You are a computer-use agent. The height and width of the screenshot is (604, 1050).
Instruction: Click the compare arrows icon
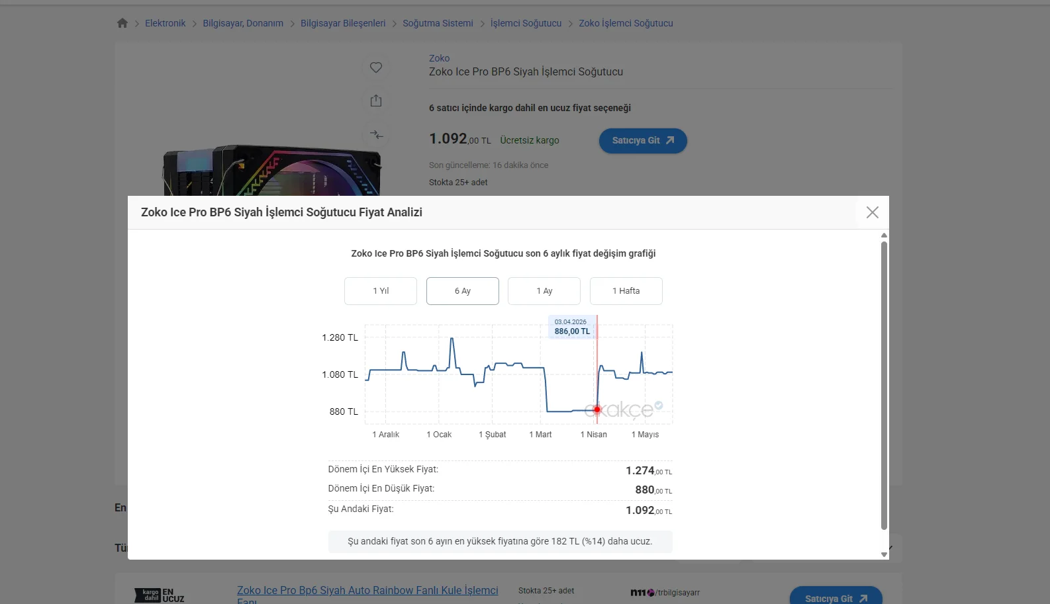tap(376, 134)
